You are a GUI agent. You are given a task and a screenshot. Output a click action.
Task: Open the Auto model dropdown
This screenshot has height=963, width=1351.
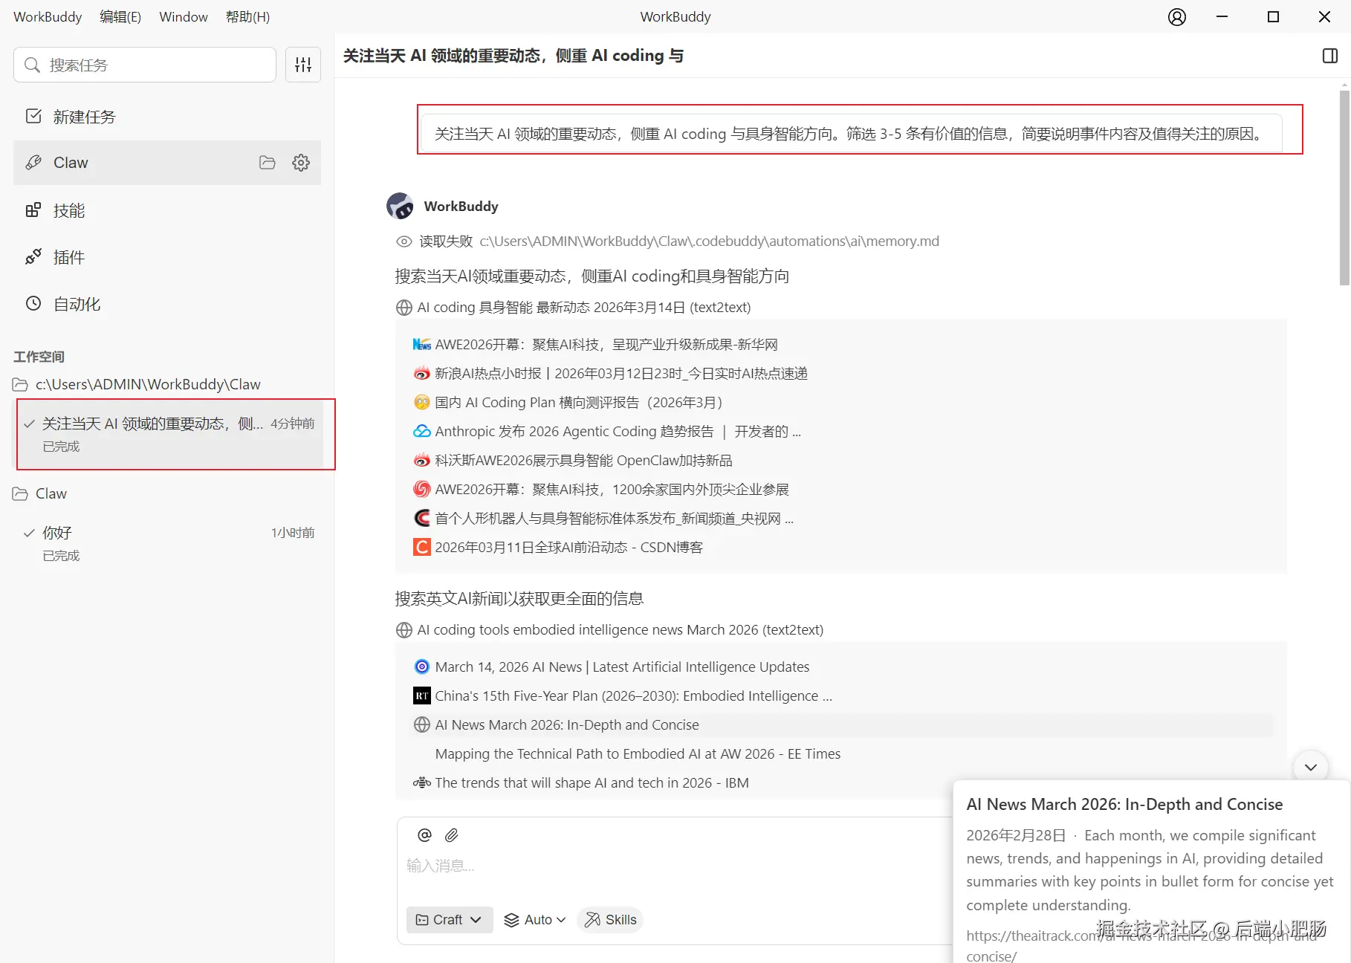pos(534,920)
